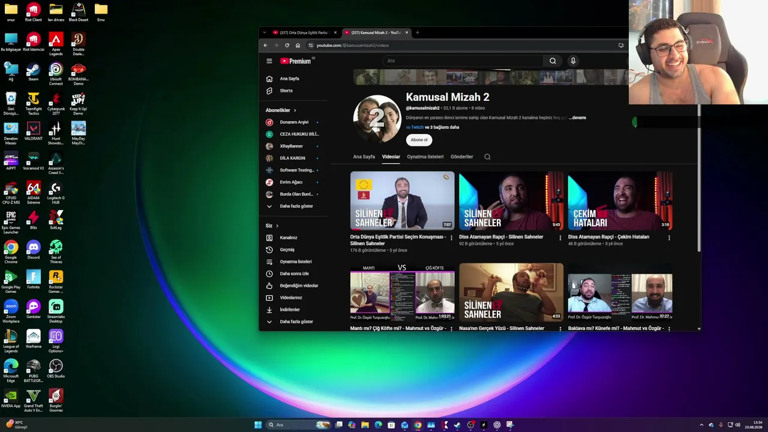Open the volume control in system tray

tap(737, 425)
